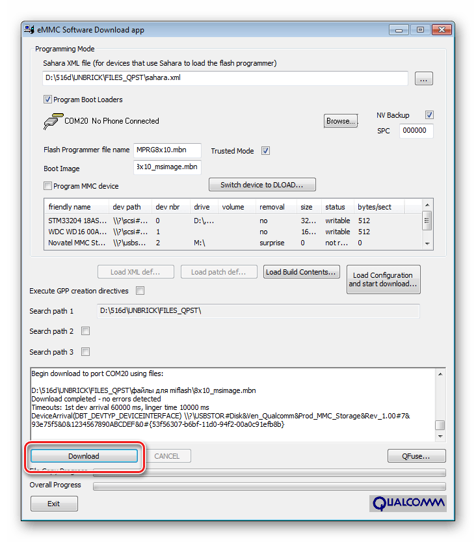The width and height of the screenshot is (476, 542).
Task: Click log line 'Download completed - no errors detected'
Action: (96, 399)
